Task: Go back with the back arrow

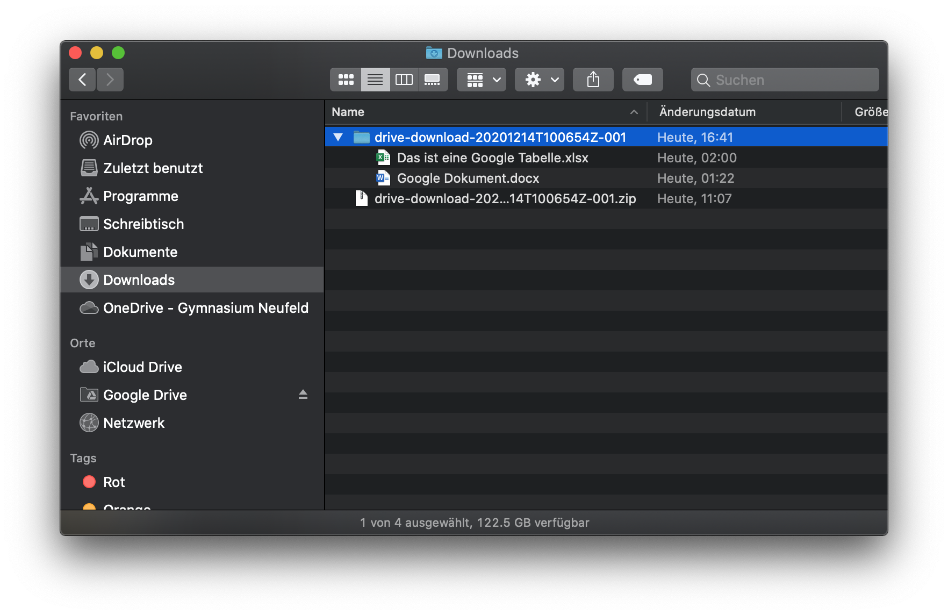Action: tap(82, 80)
